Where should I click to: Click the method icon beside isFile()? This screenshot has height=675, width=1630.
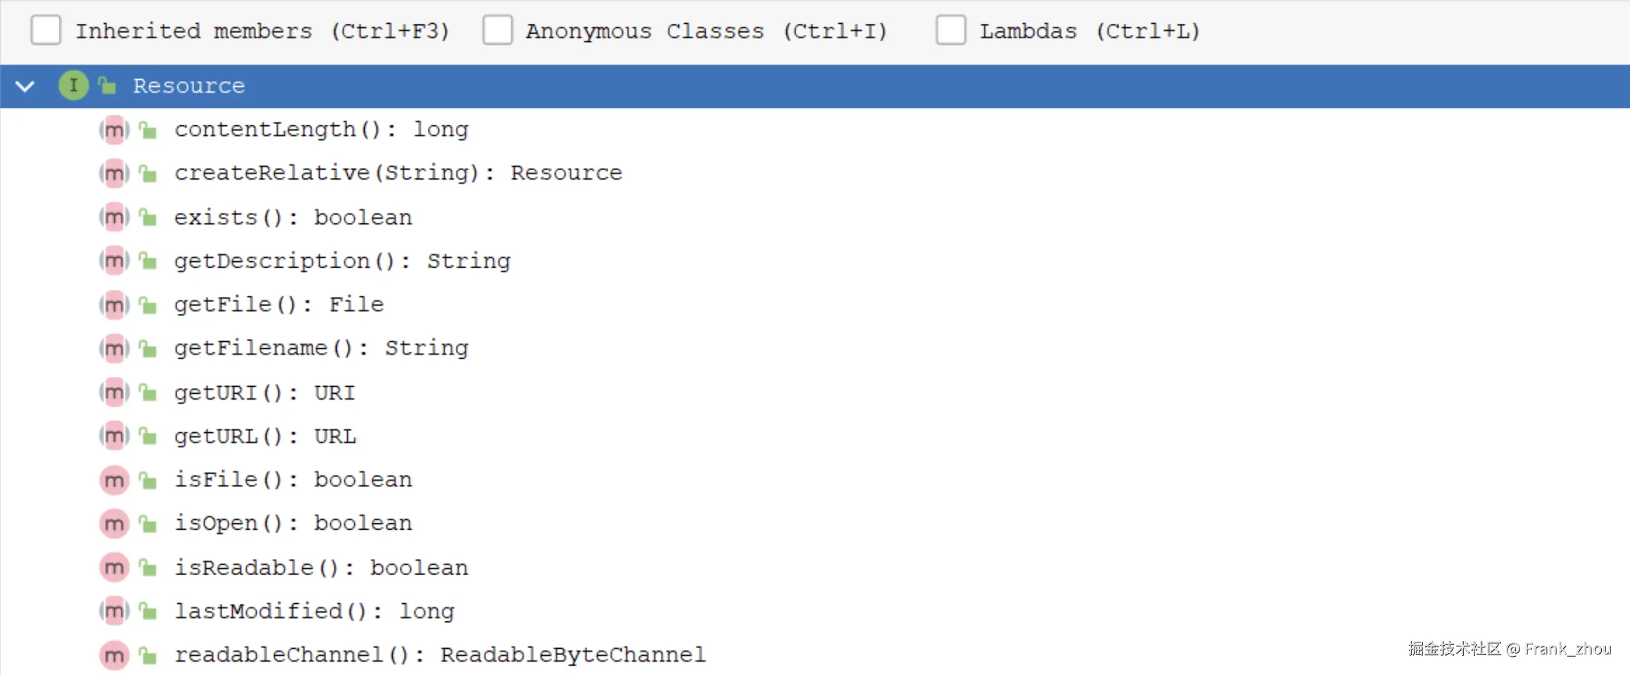[x=114, y=480]
